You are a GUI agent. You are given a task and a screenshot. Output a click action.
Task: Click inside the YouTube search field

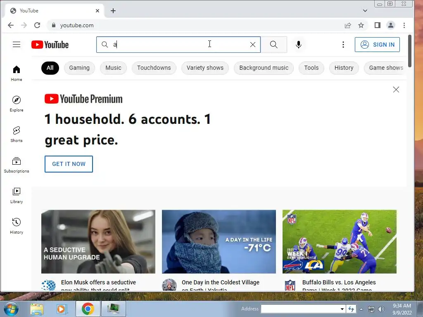coord(178,45)
